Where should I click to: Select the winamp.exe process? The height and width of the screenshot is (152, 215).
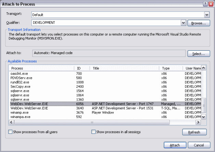[x=105, y=113]
